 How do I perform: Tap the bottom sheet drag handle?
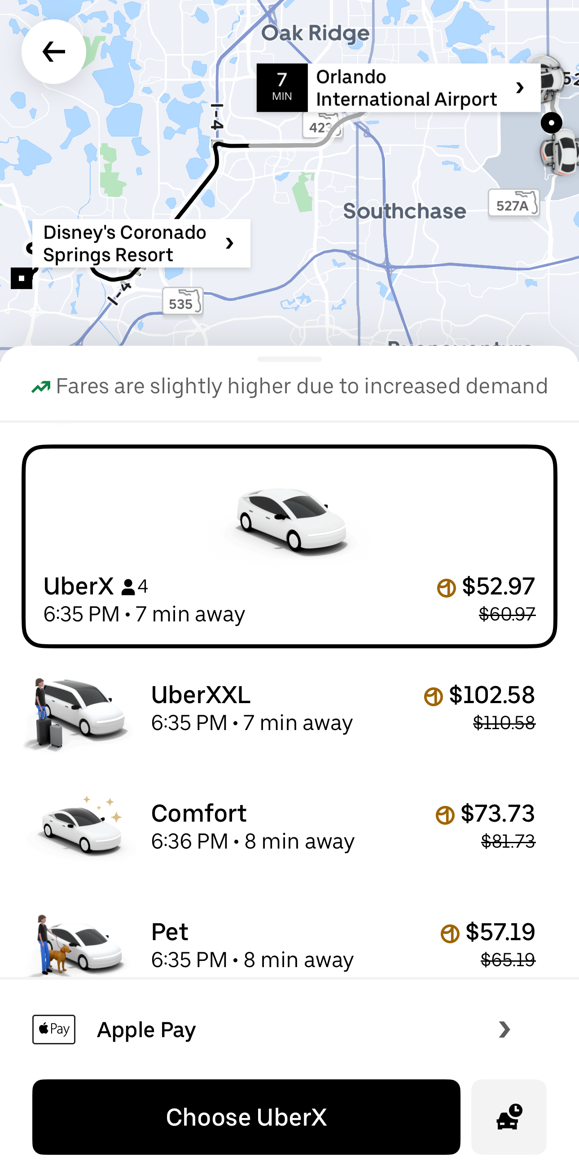pos(289,359)
